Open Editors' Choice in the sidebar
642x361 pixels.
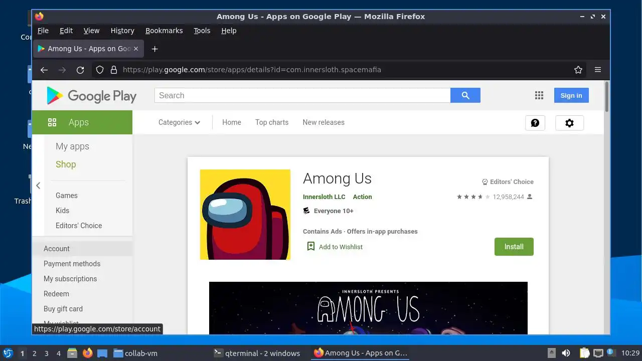point(79,226)
